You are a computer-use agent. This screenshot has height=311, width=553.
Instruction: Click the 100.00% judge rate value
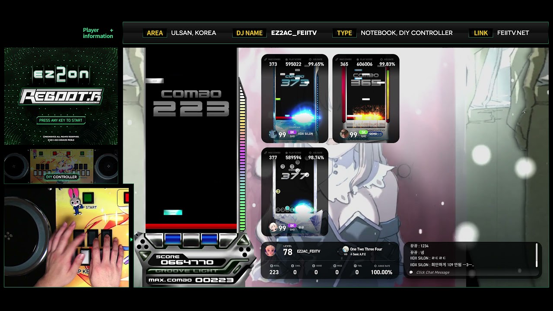tap(381, 272)
